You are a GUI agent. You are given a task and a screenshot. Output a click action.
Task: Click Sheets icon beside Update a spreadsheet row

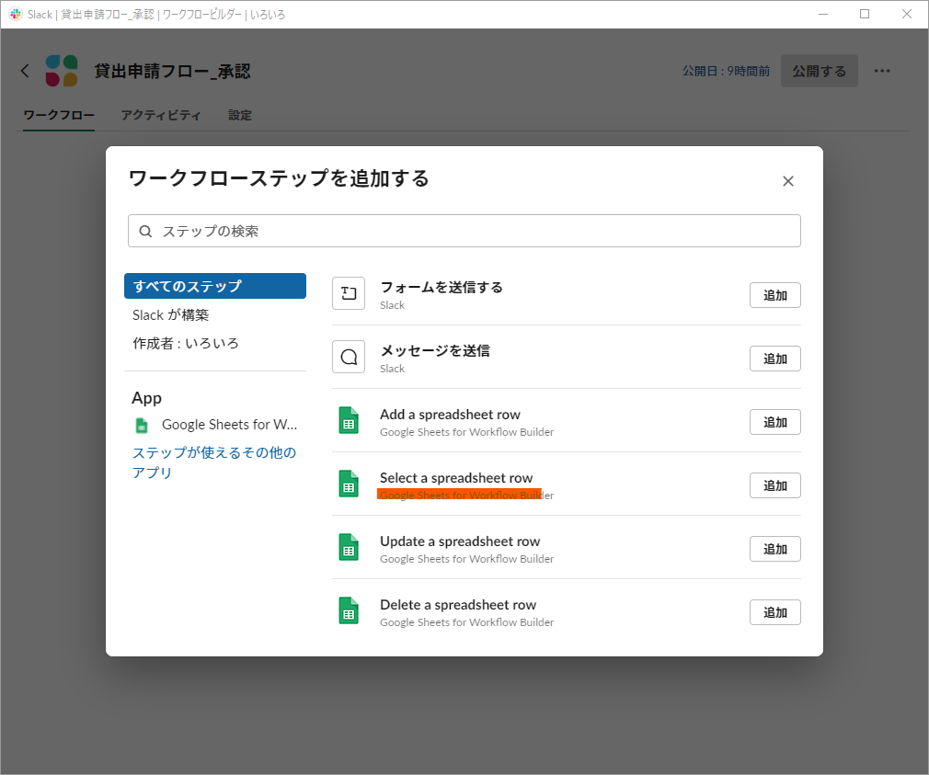pos(349,547)
